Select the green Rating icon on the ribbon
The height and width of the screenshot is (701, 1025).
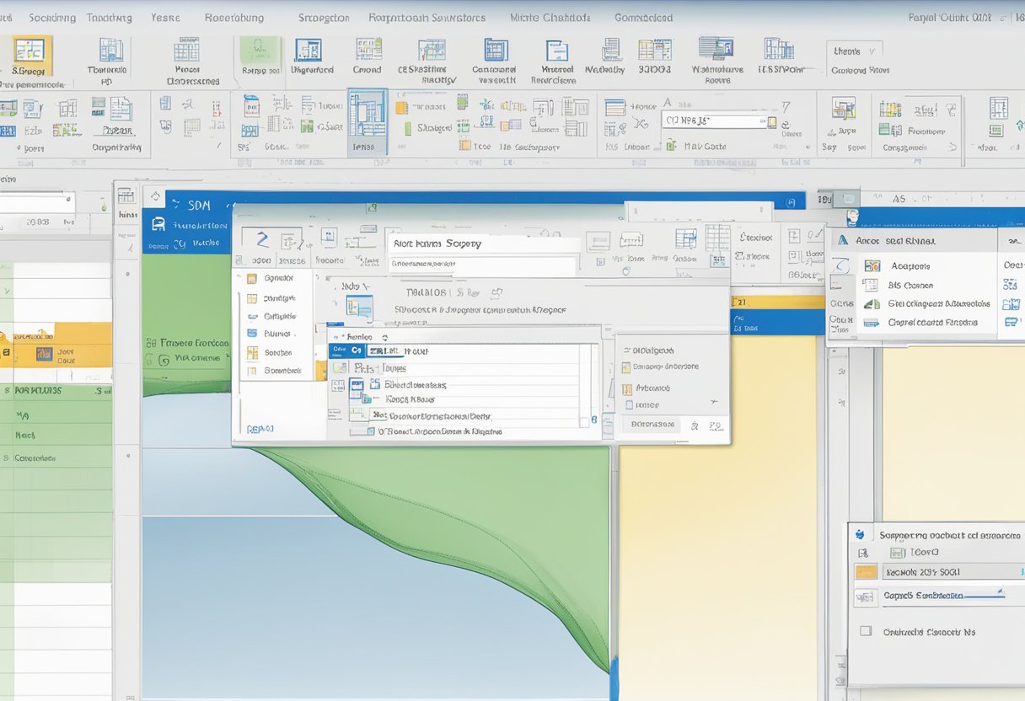257,49
